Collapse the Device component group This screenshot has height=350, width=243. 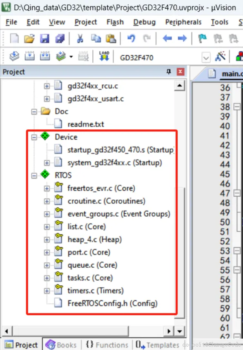pos(34,137)
